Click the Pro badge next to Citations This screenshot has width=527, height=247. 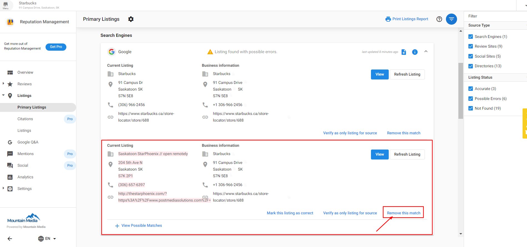pos(70,119)
